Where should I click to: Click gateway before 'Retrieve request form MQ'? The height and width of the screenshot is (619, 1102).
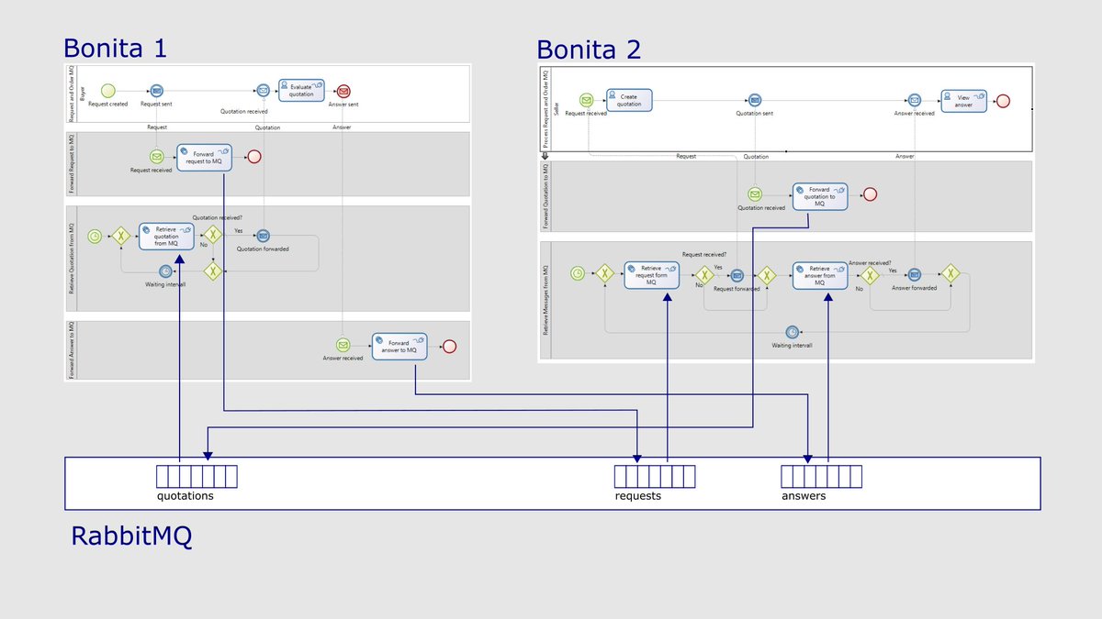click(604, 273)
